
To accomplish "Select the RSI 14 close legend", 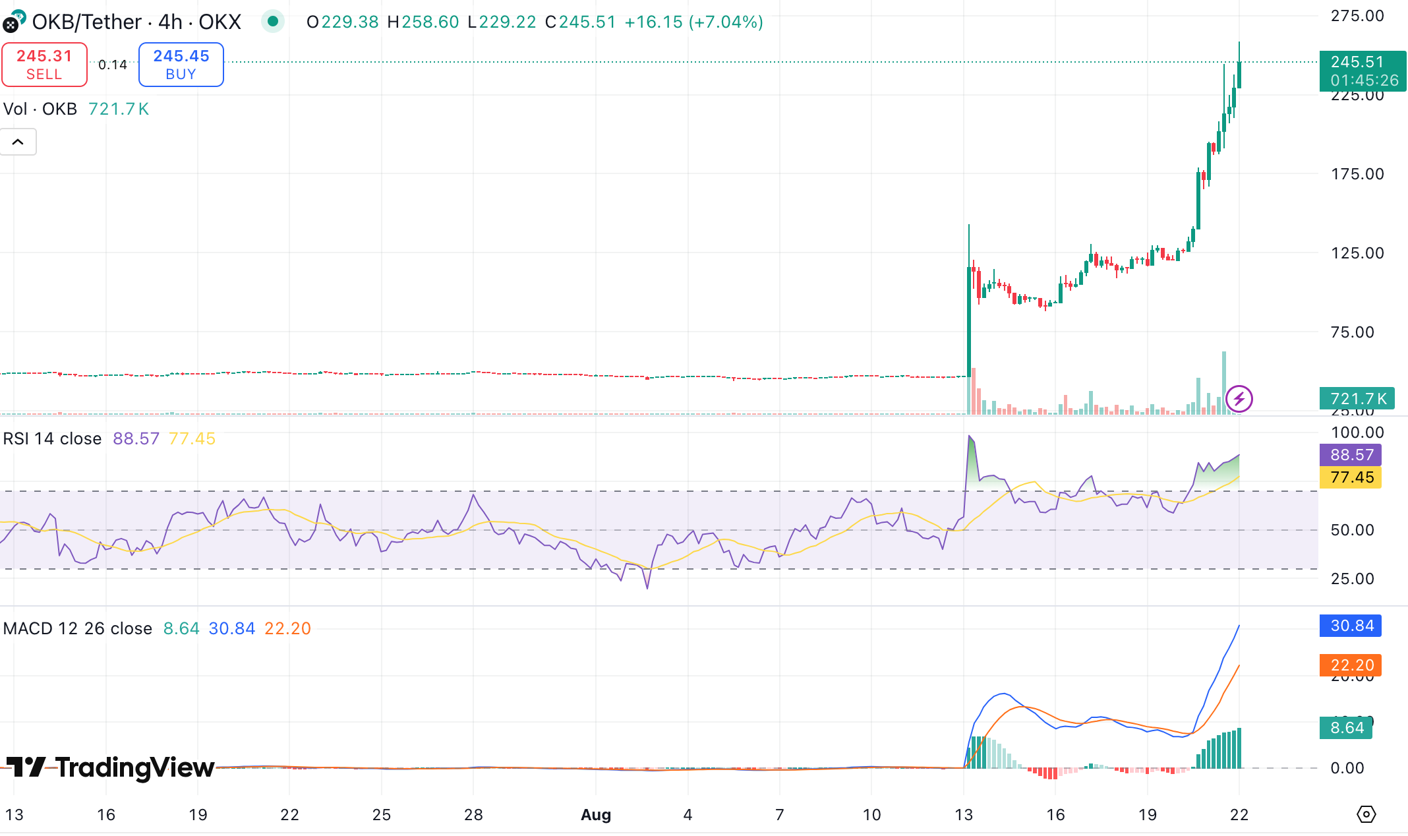I will pos(52,438).
